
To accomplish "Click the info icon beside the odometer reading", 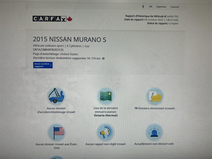I will tap(104, 58).
